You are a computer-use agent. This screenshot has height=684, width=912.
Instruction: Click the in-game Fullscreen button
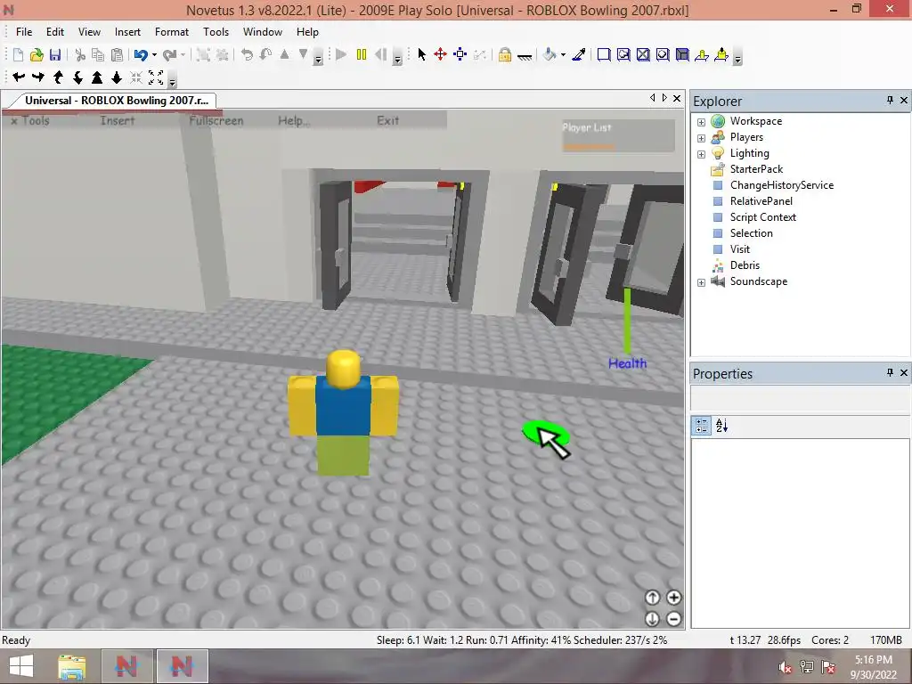pyautogui.click(x=216, y=120)
